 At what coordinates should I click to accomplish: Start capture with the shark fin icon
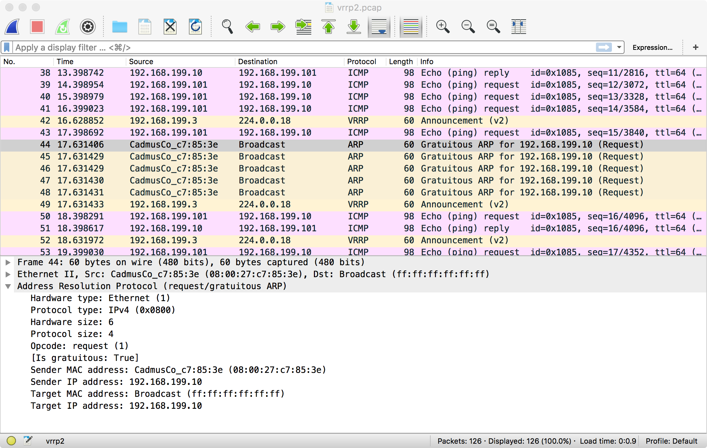[12, 27]
